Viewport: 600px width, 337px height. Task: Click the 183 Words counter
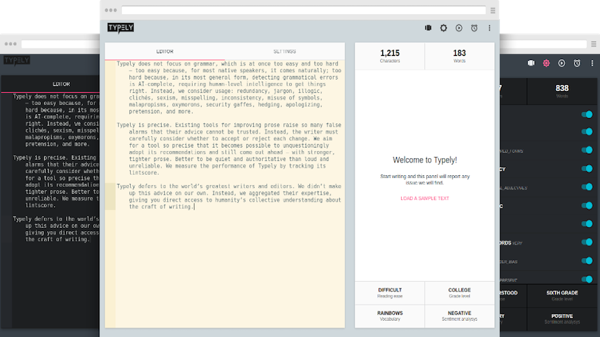coord(460,56)
